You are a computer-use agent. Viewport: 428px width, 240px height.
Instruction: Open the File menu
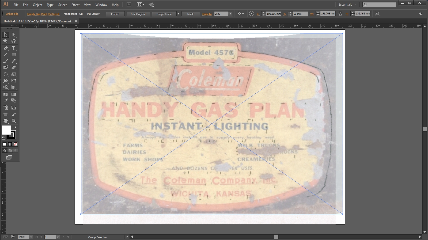click(16, 5)
